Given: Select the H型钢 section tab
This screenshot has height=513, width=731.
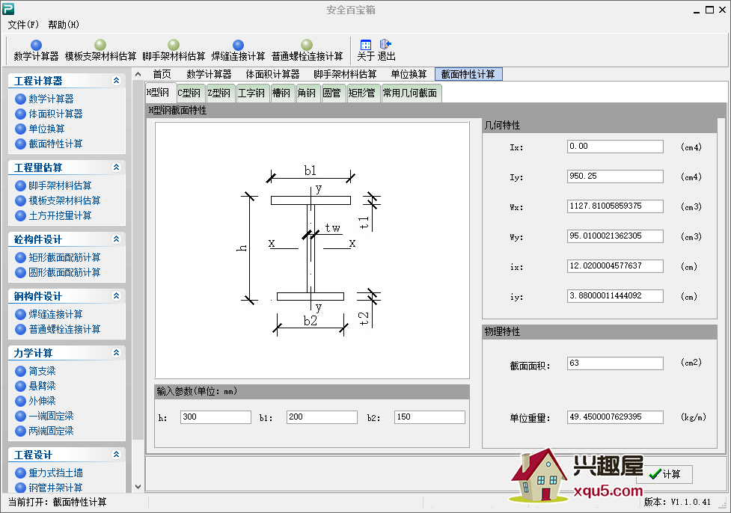Looking at the screenshot, I should click(161, 93).
